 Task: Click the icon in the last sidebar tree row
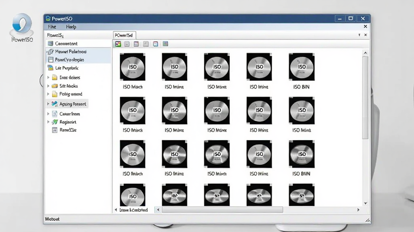point(55,130)
